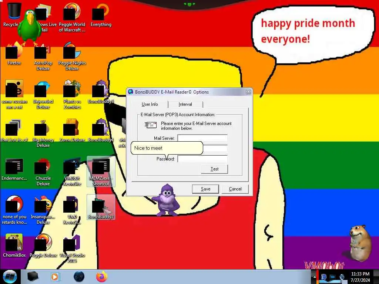Click the Test button
379x284 pixels.
214,169
